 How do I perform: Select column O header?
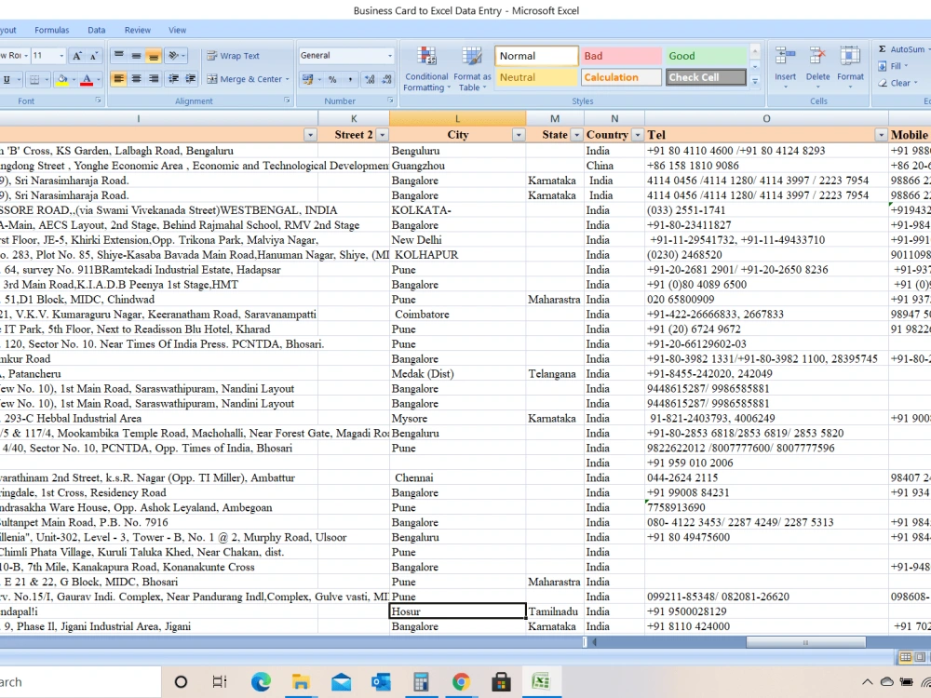point(766,119)
